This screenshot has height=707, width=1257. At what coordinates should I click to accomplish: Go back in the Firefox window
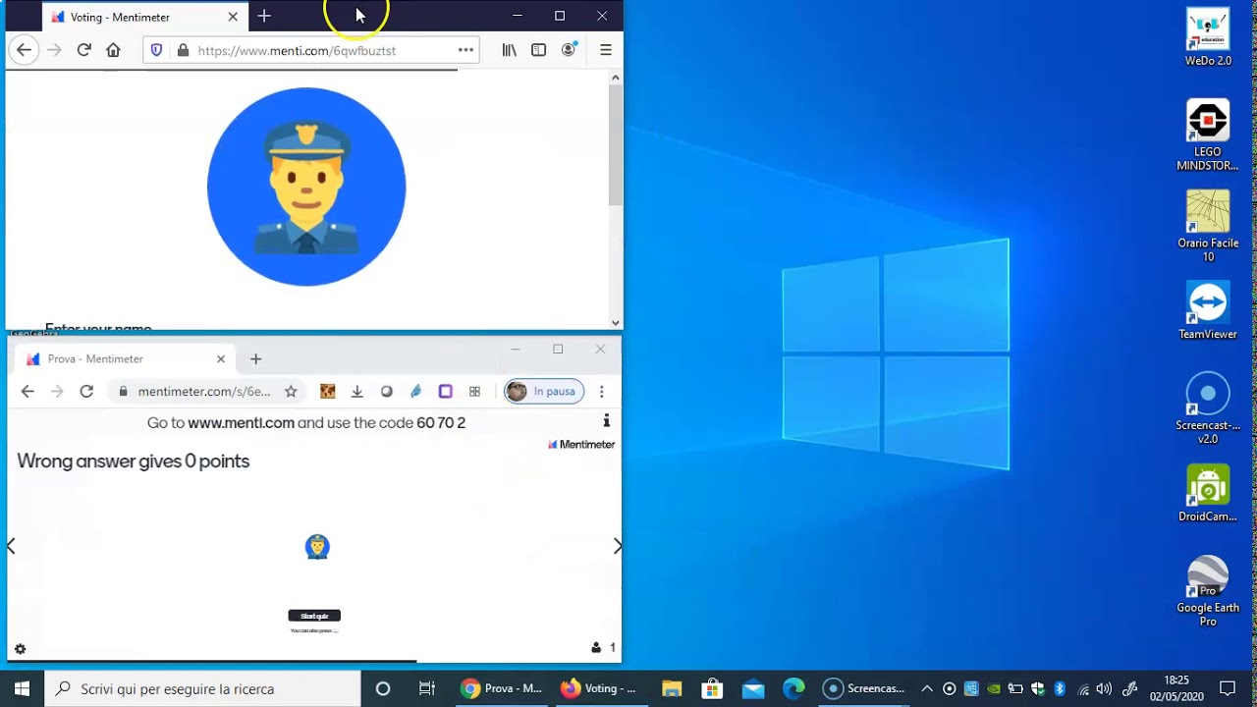point(25,50)
